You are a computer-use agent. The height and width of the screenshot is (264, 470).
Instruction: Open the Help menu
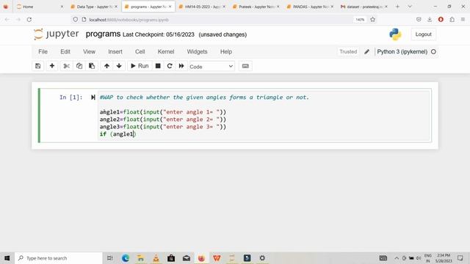pyautogui.click(x=226, y=52)
